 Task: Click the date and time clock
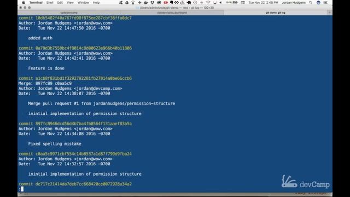coord(264,2)
